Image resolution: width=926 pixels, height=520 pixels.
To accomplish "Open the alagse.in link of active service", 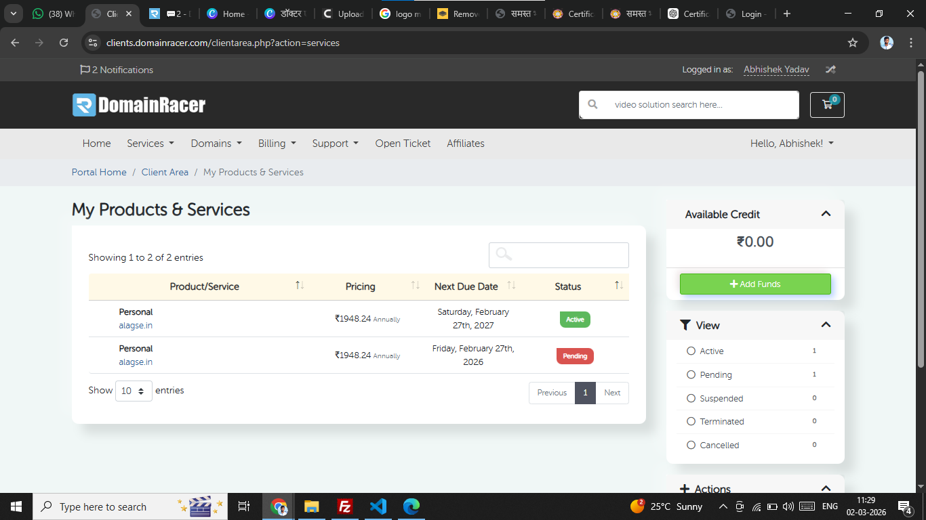I will [x=136, y=326].
